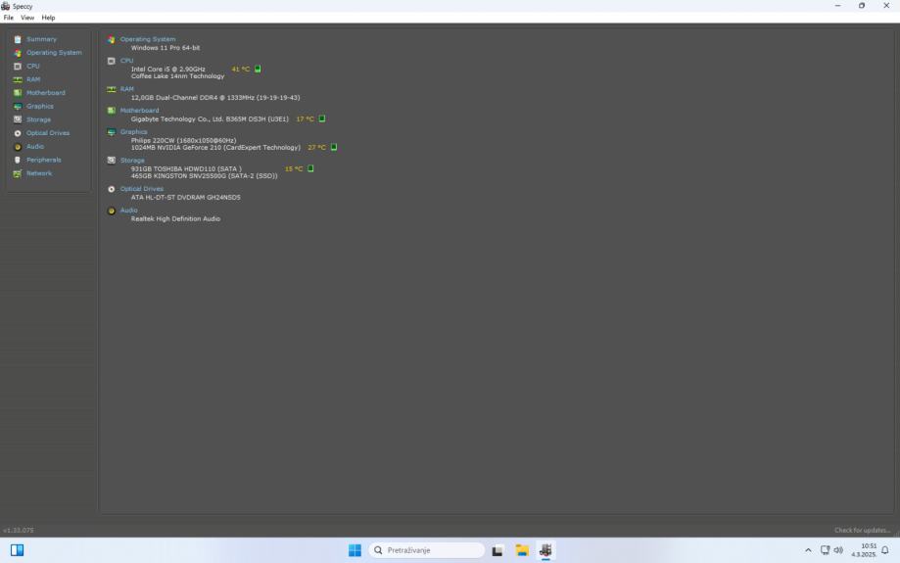Open the Help menu
Viewport: 900px width, 563px height.
click(48, 18)
